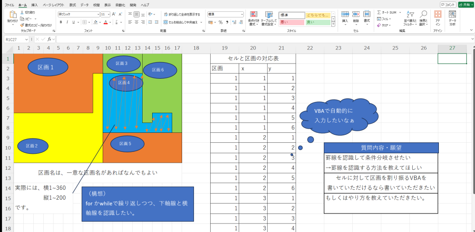Image resolution: width=475 pixels, height=232 pixels.
Task: Click the red Font Color A icon
Action: pyautogui.click(x=106, y=22)
